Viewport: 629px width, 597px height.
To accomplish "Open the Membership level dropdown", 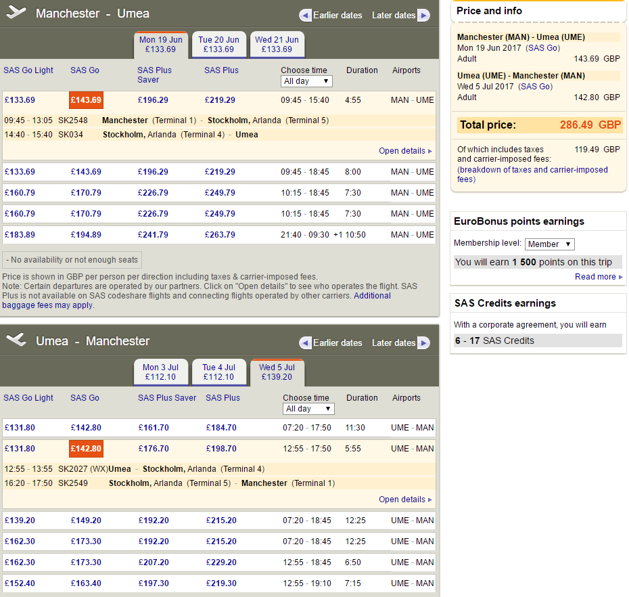I will click(x=550, y=244).
